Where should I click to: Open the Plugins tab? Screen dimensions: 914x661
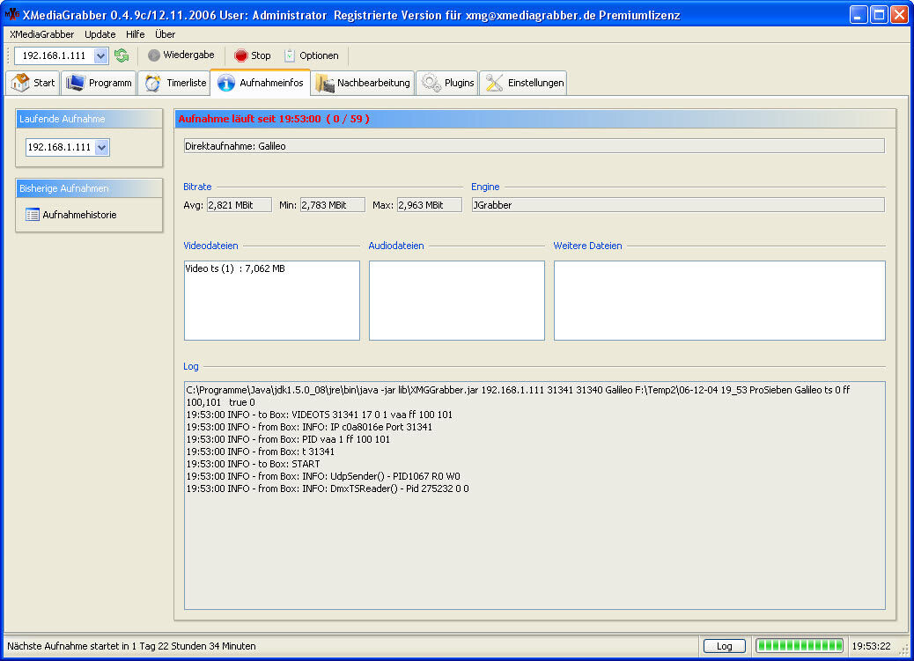[x=448, y=83]
